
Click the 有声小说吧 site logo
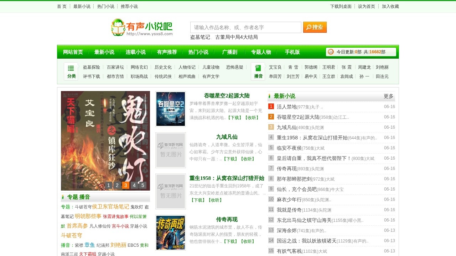(142, 27)
